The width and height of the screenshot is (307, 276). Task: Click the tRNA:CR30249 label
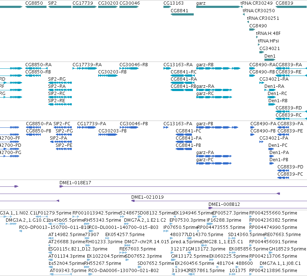point(256,3)
